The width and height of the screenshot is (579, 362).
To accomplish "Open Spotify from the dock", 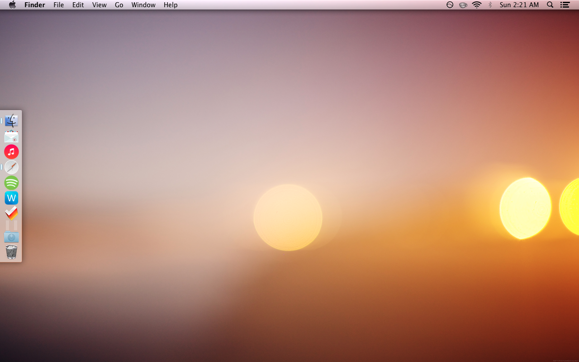I will tap(11, 183).
